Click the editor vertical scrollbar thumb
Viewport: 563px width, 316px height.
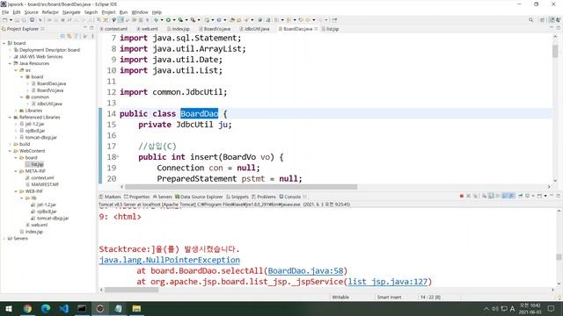click(x=555, y=51)
